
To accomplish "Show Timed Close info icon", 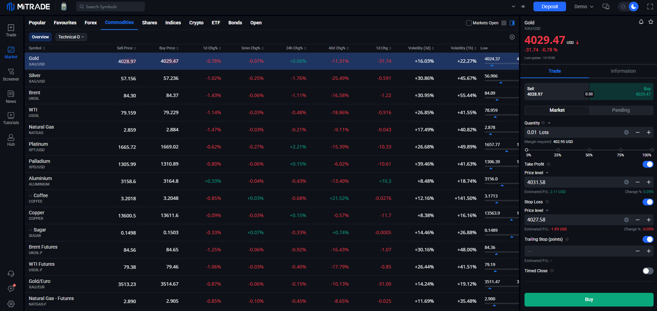I will pyautogui.click(x=552, y=271).
